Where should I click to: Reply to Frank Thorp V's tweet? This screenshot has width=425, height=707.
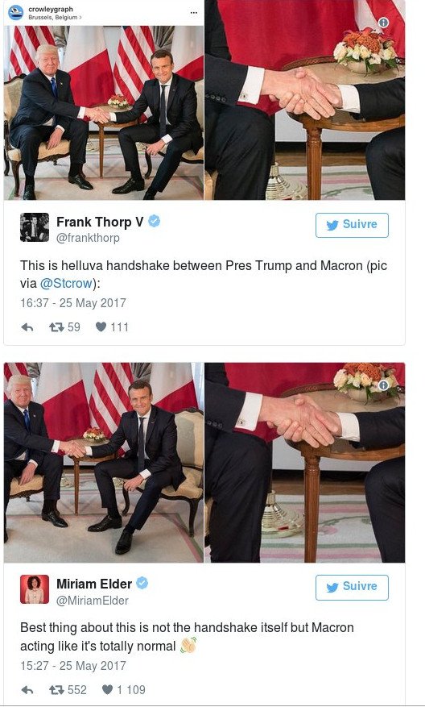tap(27, 328)
